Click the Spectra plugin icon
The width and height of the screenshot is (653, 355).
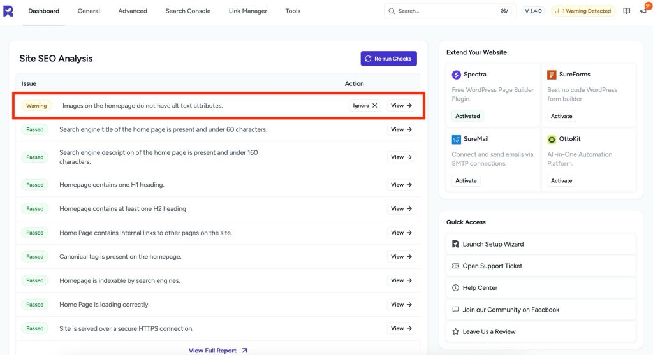457,75
